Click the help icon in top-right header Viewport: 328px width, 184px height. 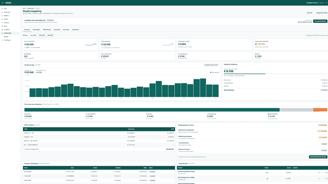326,3
